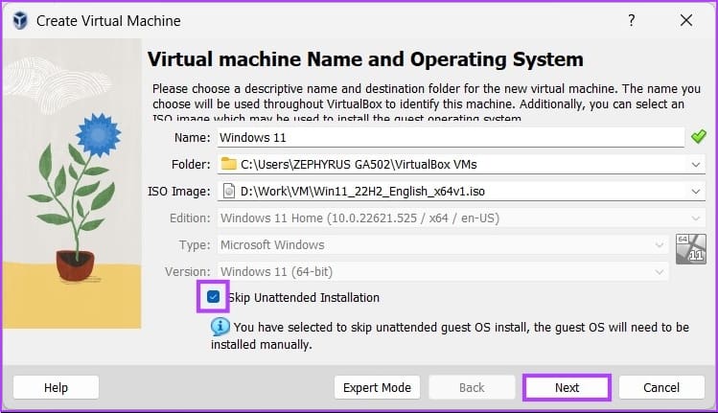Click the Skip Unattended Installation label

click(304, 298)
